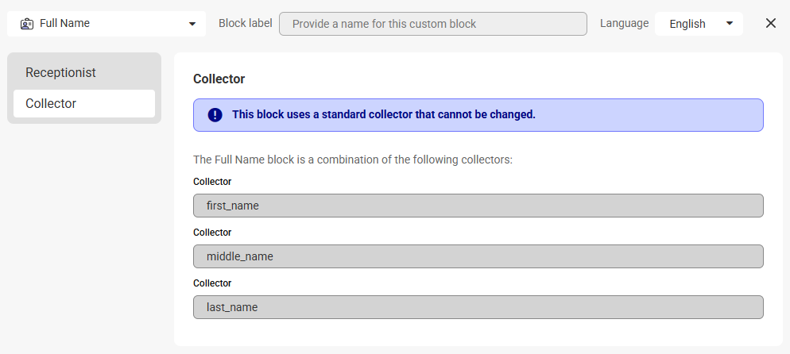
Task: Select the Collector tab
Action: (84, 104)
